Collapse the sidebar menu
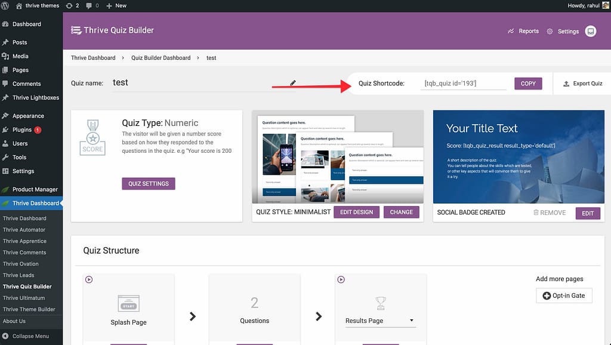Viewport: 611px width, 345px height. (x=30, y=336)
